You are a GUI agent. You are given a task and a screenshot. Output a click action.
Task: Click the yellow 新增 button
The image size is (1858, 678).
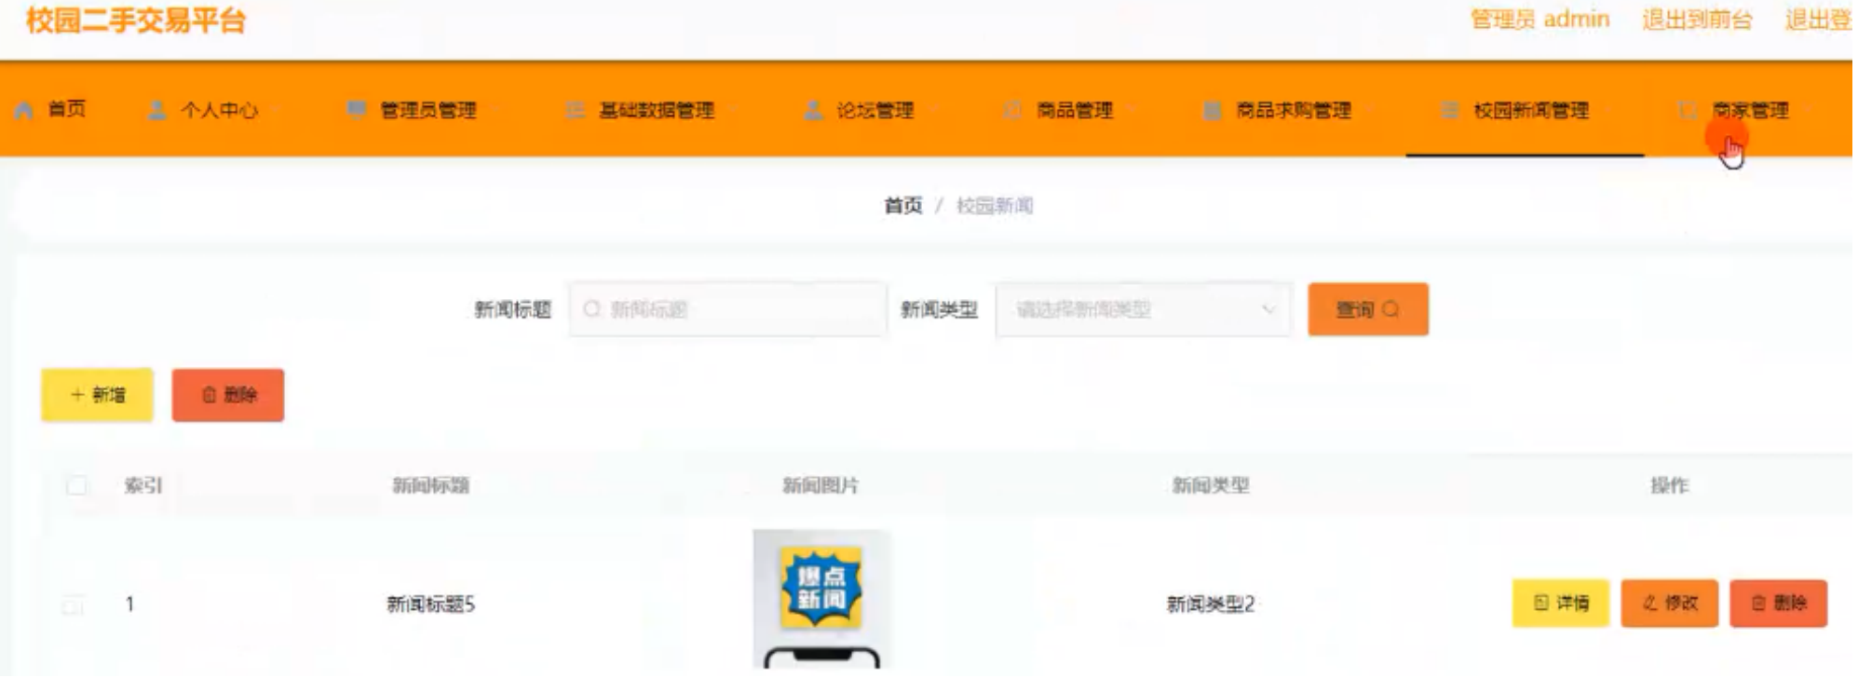click(97, 395)
